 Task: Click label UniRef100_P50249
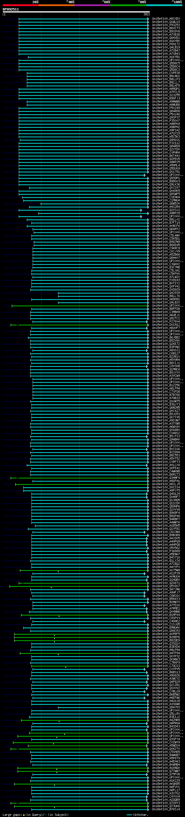click(166, 108)
